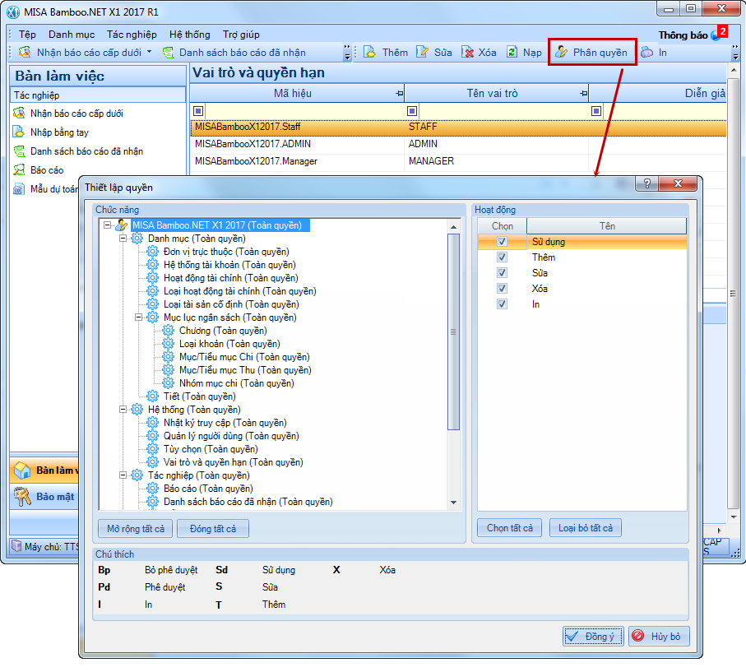Click the Máy chủ server status icon

(16, 546)
